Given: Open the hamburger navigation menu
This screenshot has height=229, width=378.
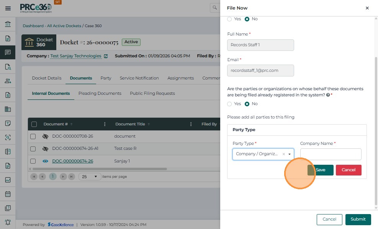Looking at the screenshot, I should [x=8, y=8].
